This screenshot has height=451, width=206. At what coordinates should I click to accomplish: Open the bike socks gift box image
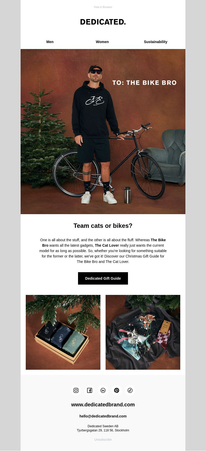[63, 332]
